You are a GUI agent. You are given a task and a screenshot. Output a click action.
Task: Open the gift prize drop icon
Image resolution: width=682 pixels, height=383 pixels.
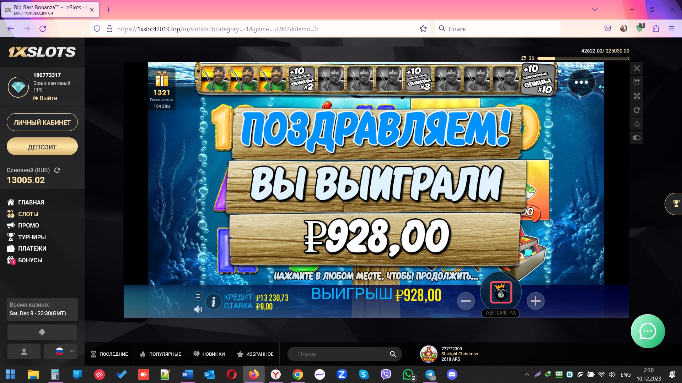[x=162, y=79]
